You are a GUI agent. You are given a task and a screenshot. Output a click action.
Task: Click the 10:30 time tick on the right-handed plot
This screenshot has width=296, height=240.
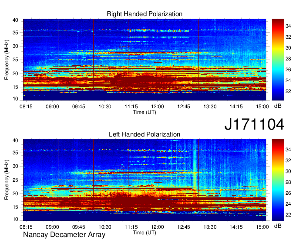point(105,107)
